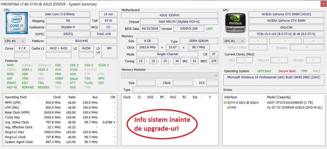Click the UEFI Boot indicator

coord(264,71)
